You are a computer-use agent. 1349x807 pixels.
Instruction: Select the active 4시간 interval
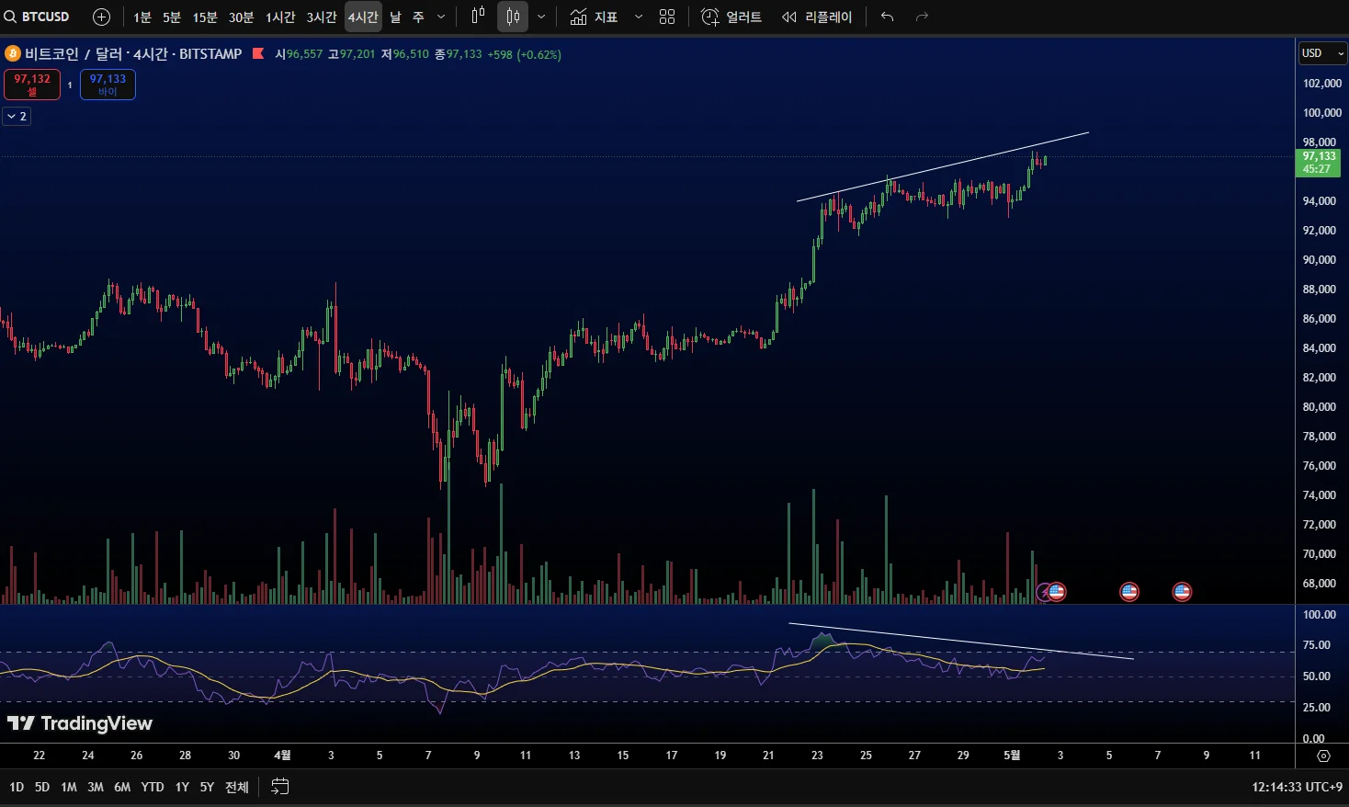coord(363,17)
